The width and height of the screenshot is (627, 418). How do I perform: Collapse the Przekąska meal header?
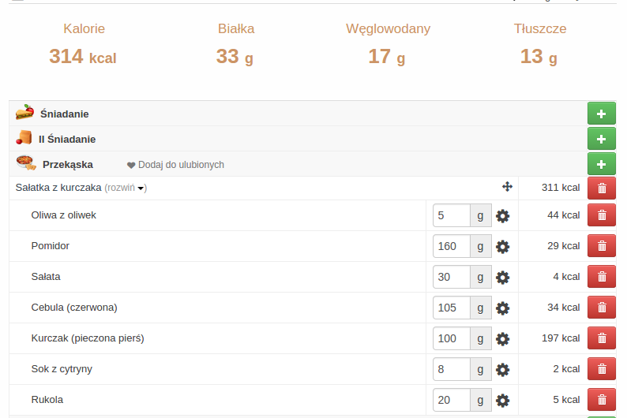coord(67,164)
